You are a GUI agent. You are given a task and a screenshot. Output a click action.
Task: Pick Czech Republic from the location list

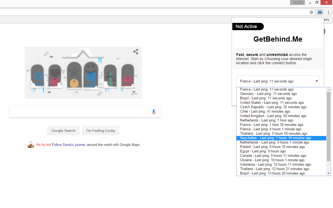(281, 107)
